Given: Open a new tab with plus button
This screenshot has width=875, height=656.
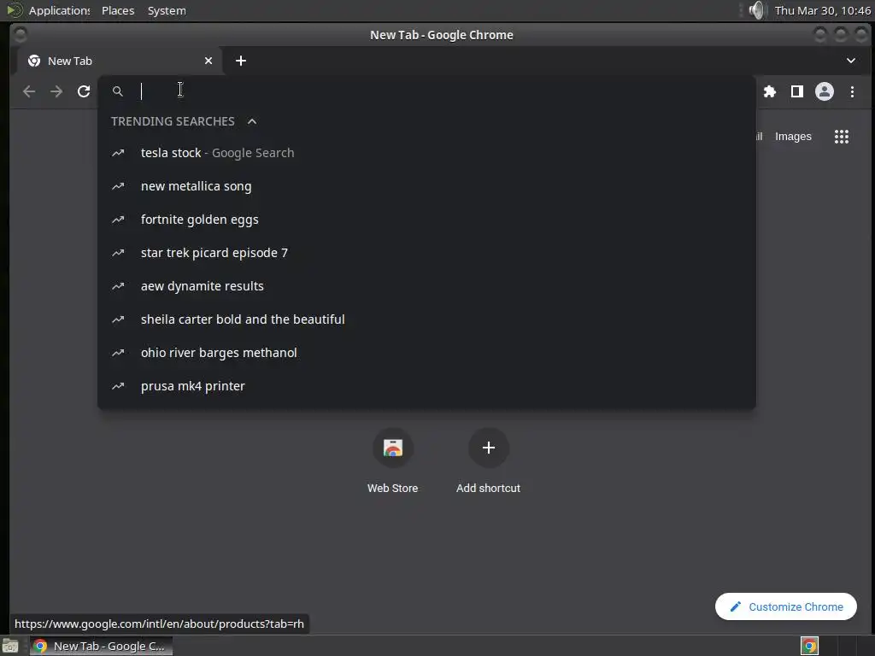Looking at the screenshot, I should pos(240,61).
